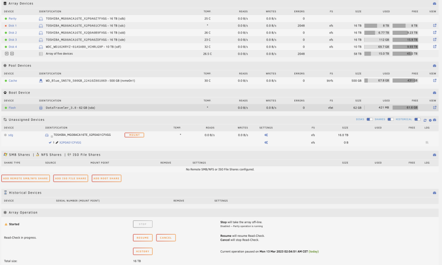The width and height of the screenshot is (442, 265).
Task: Open the Array Devices dashboard gauge icon
Action: coord(434,4)
